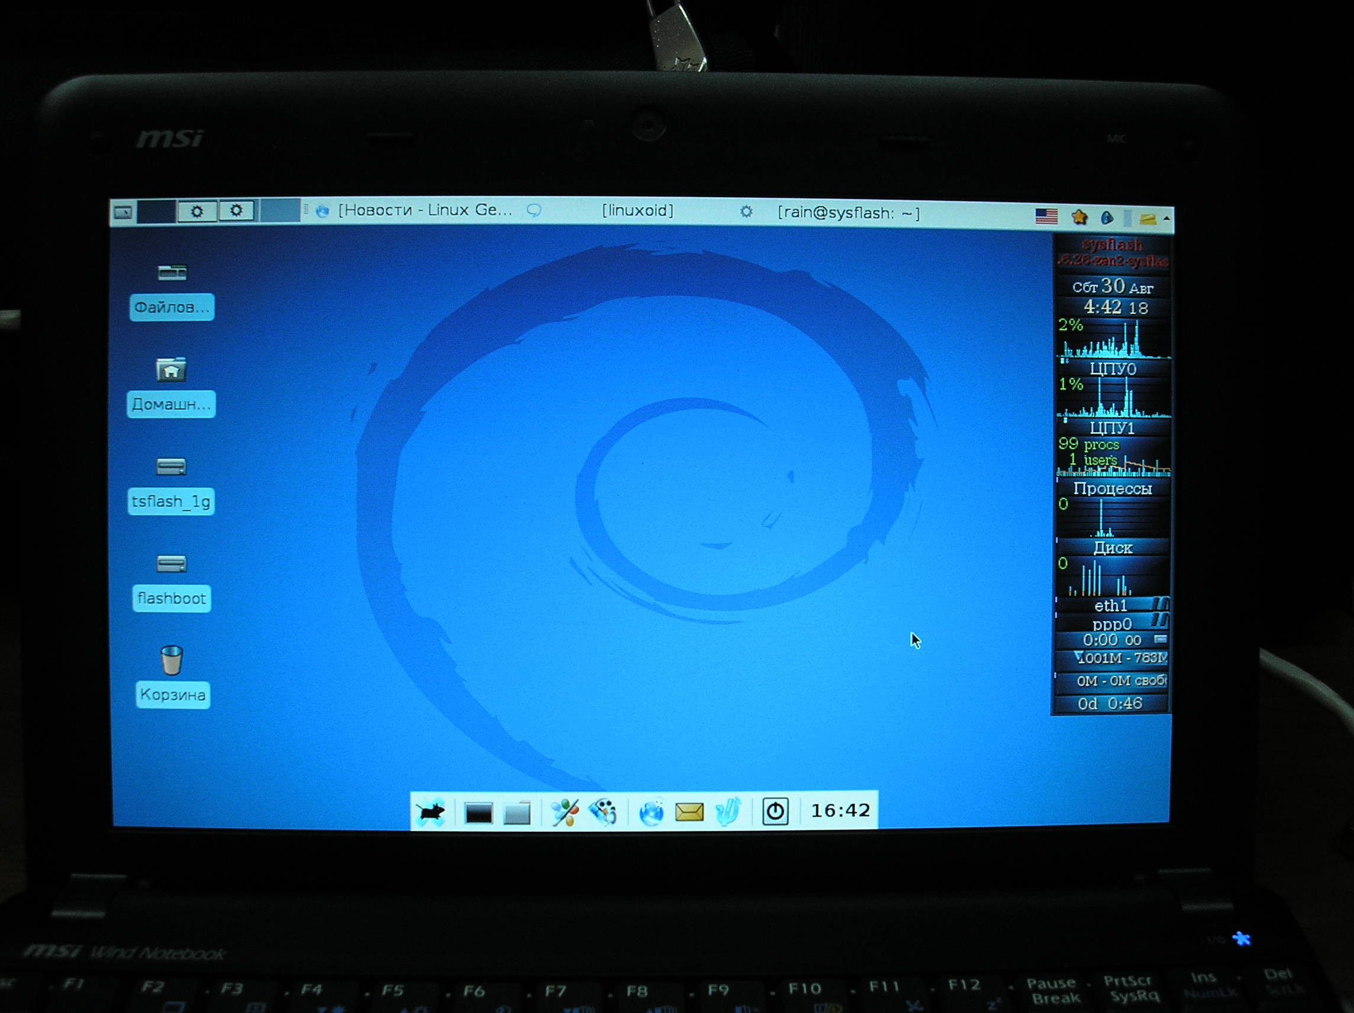Click the Диск monitor label
Viewport: 1354px width, 1013px height.
[x=1113, y=548]
